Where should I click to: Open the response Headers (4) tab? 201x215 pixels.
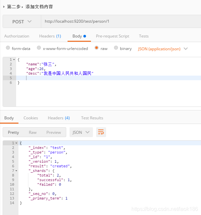coord(59,118)
